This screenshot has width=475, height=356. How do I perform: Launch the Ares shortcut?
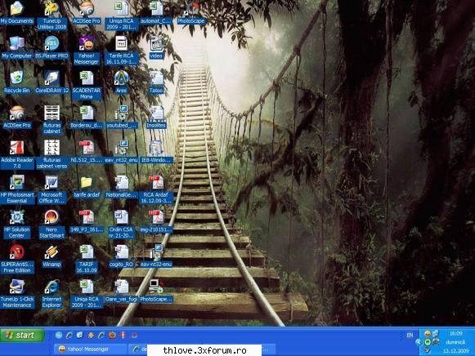tap(122, 82)
